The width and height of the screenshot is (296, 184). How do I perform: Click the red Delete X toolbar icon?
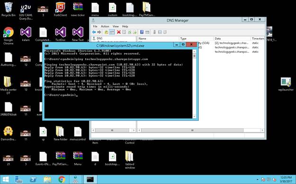tap(119, 32)
